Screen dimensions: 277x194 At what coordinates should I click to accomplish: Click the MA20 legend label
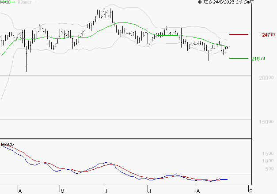pos(5,2)
